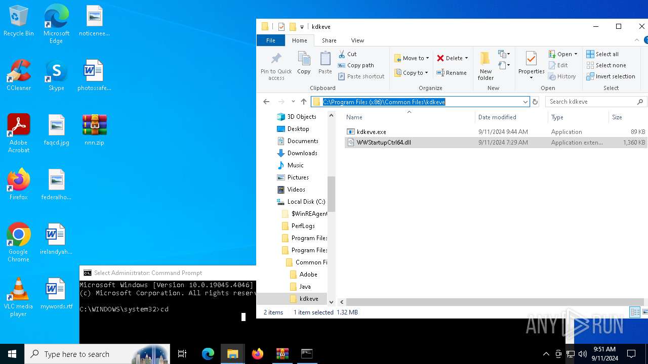Click Edit in the Open group
648x364 pixels.
558,65
